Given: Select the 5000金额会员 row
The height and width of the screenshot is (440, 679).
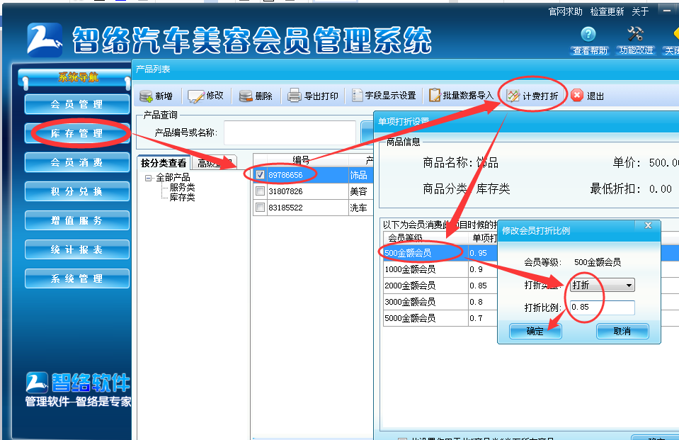Looking at the screenshot, I should pyautogui.click(x=439, y=318).
